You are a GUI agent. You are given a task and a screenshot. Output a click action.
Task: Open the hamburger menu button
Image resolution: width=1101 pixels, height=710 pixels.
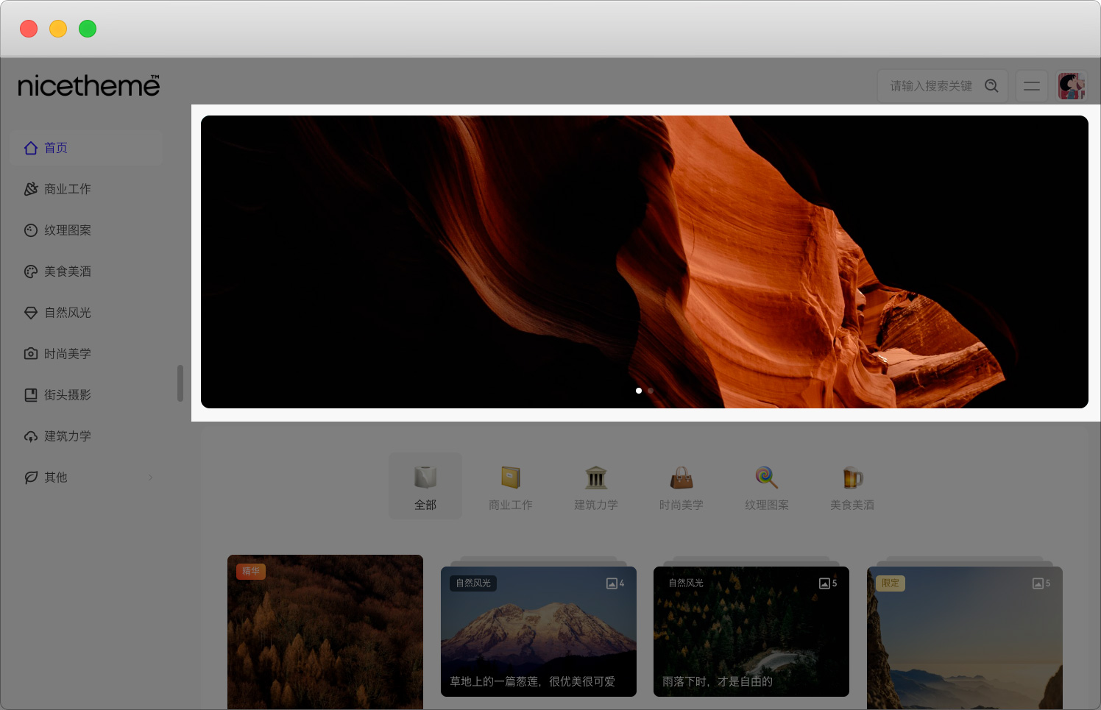click(x=1032, y=86)
